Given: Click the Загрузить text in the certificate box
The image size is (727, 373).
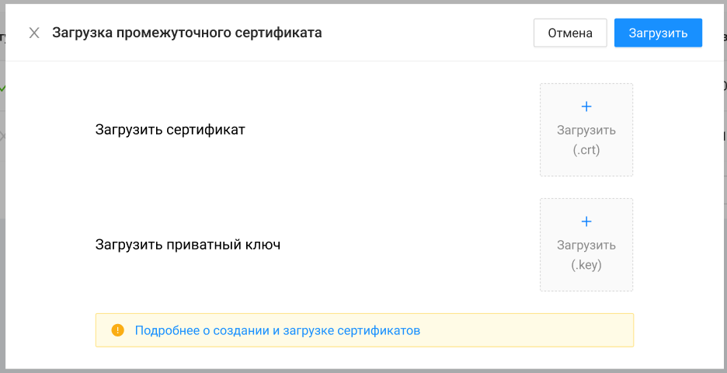Looking at the screenshot, I should [x=586, y=131].
